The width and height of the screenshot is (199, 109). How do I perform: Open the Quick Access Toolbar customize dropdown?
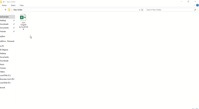(4, 2)
